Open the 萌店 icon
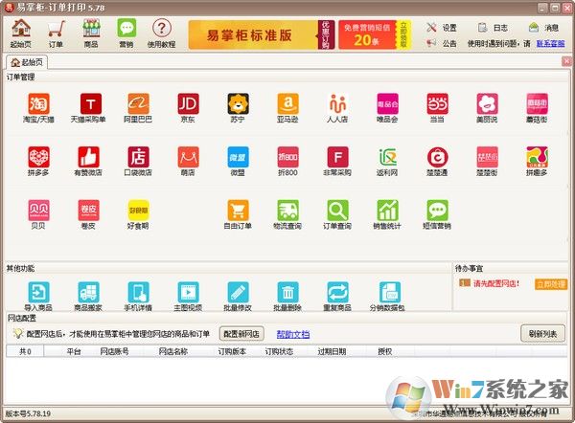Image resolution: width=575 pixels, height=423 pixels. 188,158
